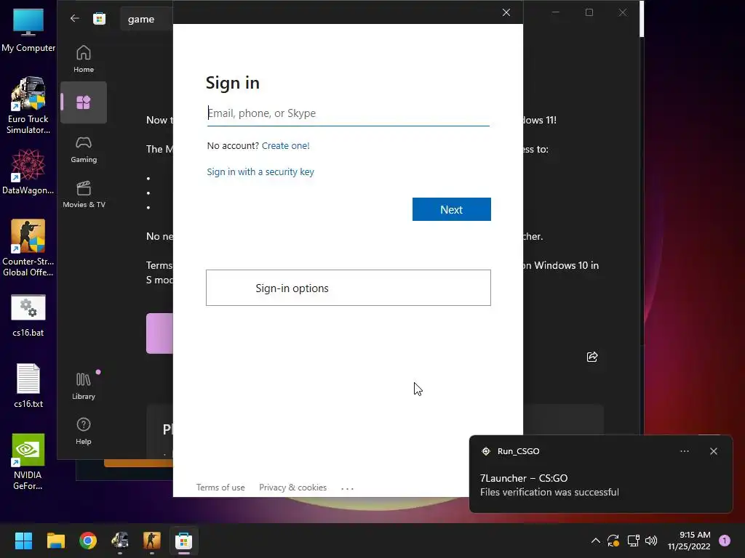Open Terms of use link
Image resolution: width=745 pixels, height=558 pixels.
tap(220, 488)
